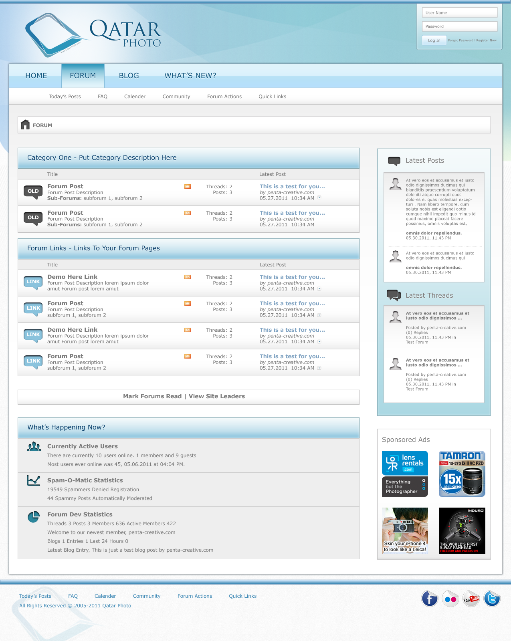Click RSS icon for Demo Here Link
Image resolution: width=511 pixels, height=641 pixels.
click(188, 277)
